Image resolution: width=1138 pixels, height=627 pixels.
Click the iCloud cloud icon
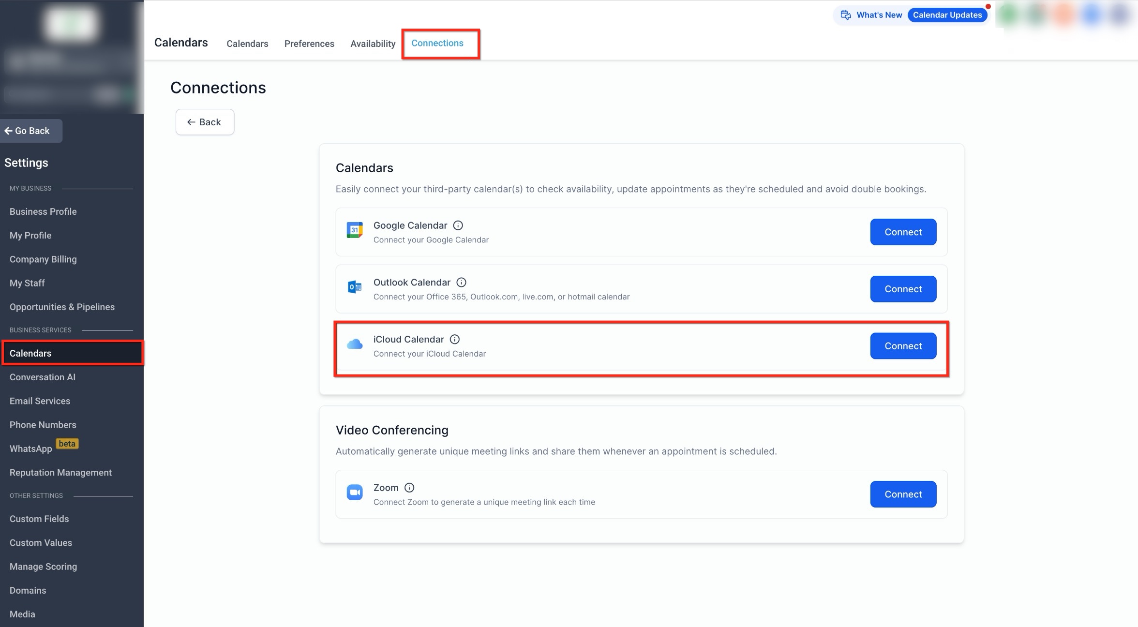point(355,344)
